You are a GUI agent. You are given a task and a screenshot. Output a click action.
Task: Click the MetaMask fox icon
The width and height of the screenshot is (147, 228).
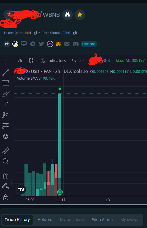point(58,44)
